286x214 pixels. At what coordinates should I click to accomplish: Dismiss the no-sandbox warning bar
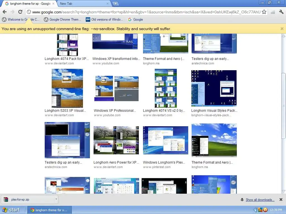pos(282,29)
